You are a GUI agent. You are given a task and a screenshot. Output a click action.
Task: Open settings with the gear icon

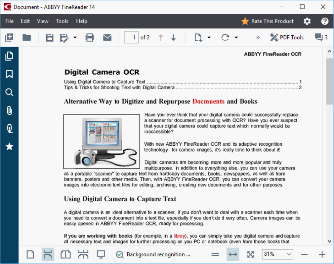point(307,21)
